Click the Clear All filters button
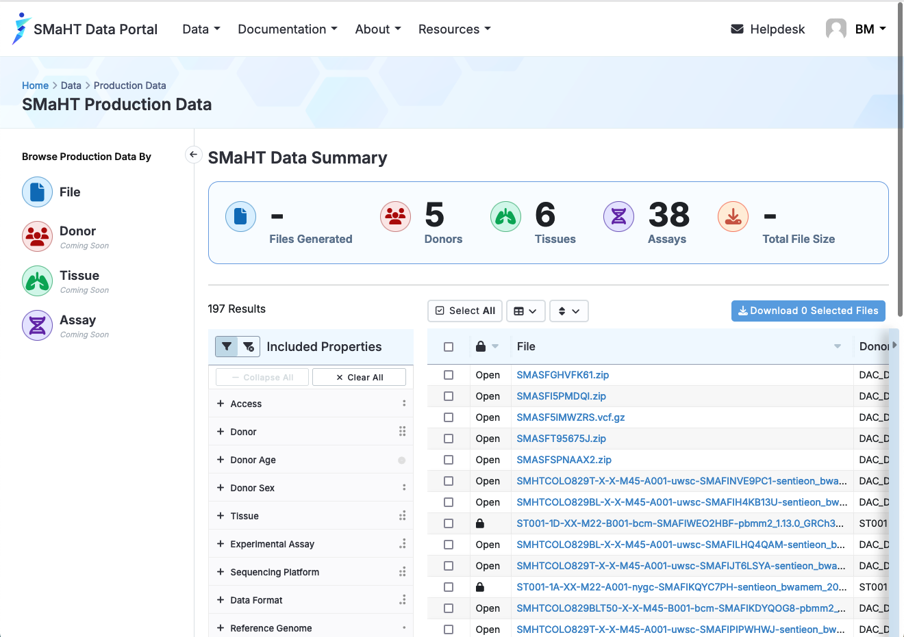 [x=360, y=377]
